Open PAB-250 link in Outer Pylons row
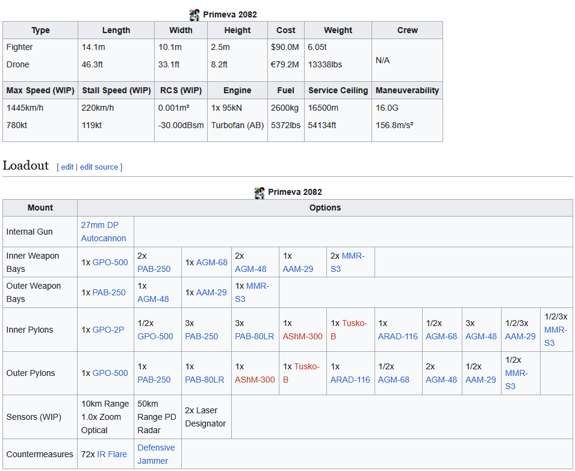575x471 pixels. coord(154,380)
